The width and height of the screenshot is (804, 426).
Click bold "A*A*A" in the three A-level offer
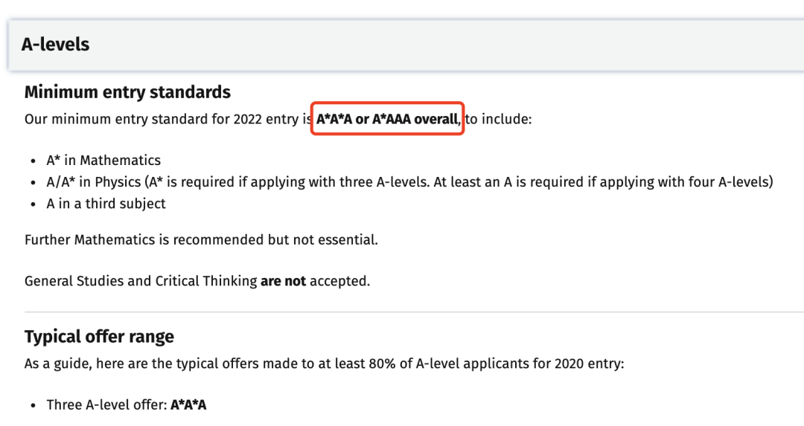coord(188,405)
